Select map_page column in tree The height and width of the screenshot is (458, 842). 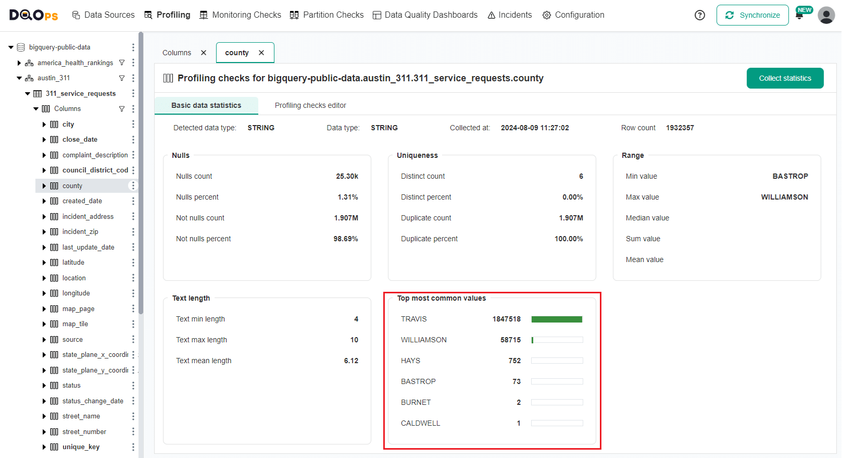point(78,309)
